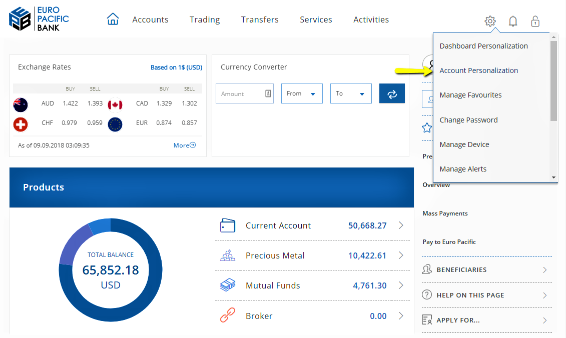Click the Broker balance 0.00
Screen dimensions: 566x338
click(x=378, y=316)
